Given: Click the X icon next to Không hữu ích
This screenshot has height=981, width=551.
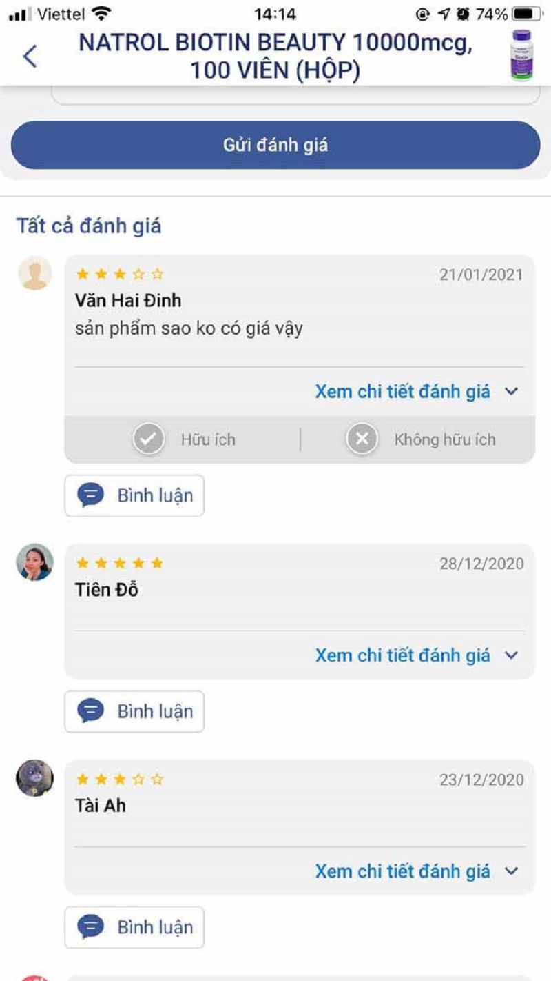Looking at the screenshot, I should pyautogui.click(x=363, y=439).
